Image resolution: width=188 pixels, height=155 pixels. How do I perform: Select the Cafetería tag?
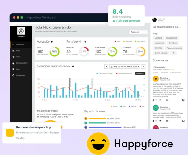tap(158, 38)
